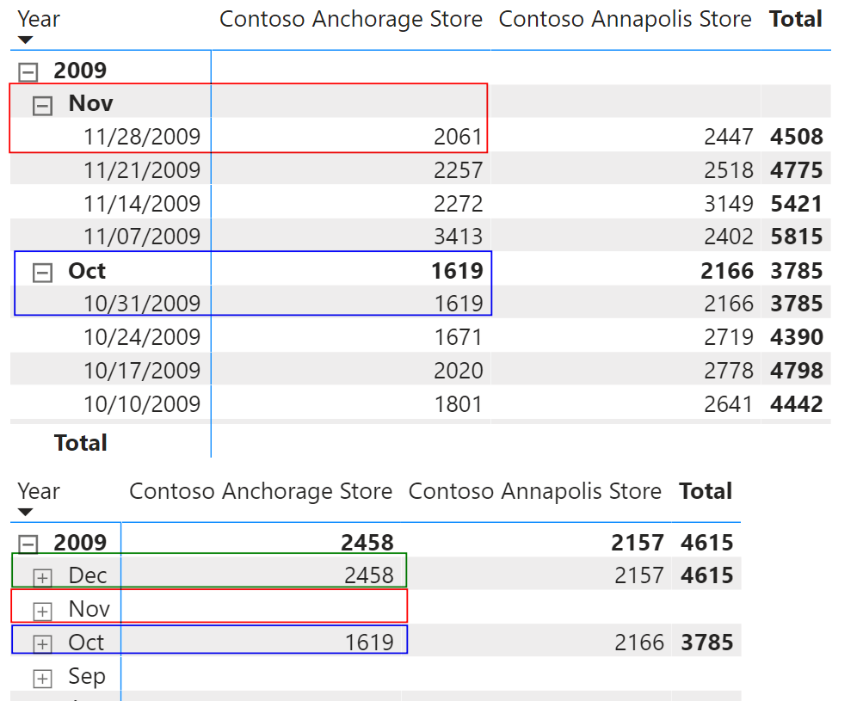863x701 pixels.
Task: Collapse the 2009 row in top matrix
Action: 28,72
